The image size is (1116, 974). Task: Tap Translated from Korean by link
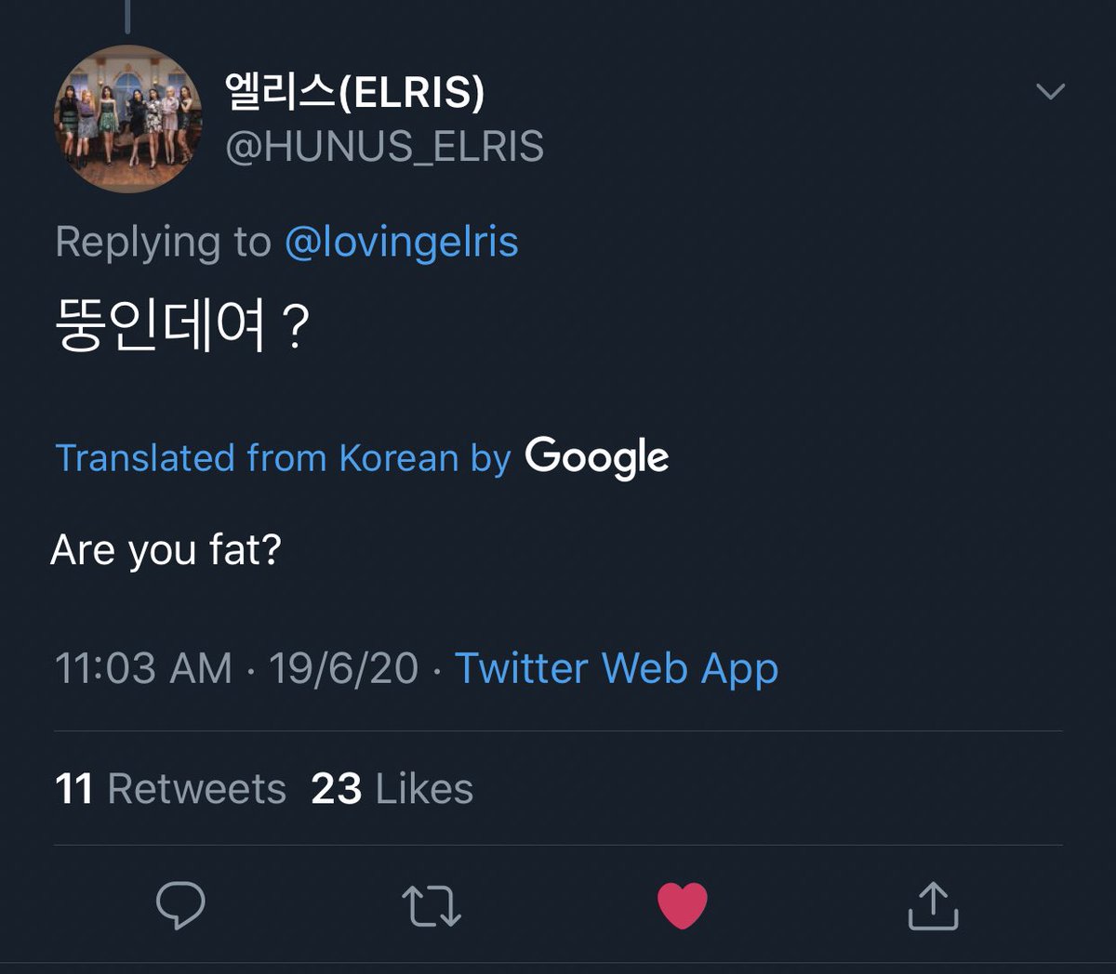283,458
